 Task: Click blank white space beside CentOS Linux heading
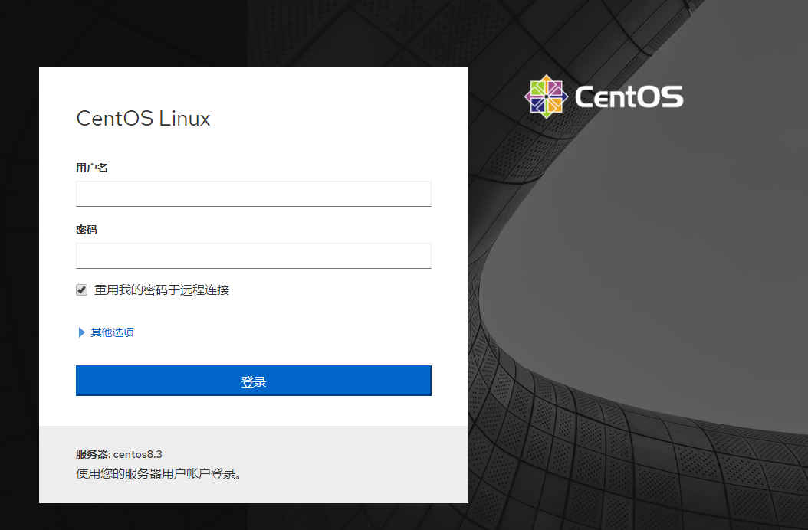337,119
